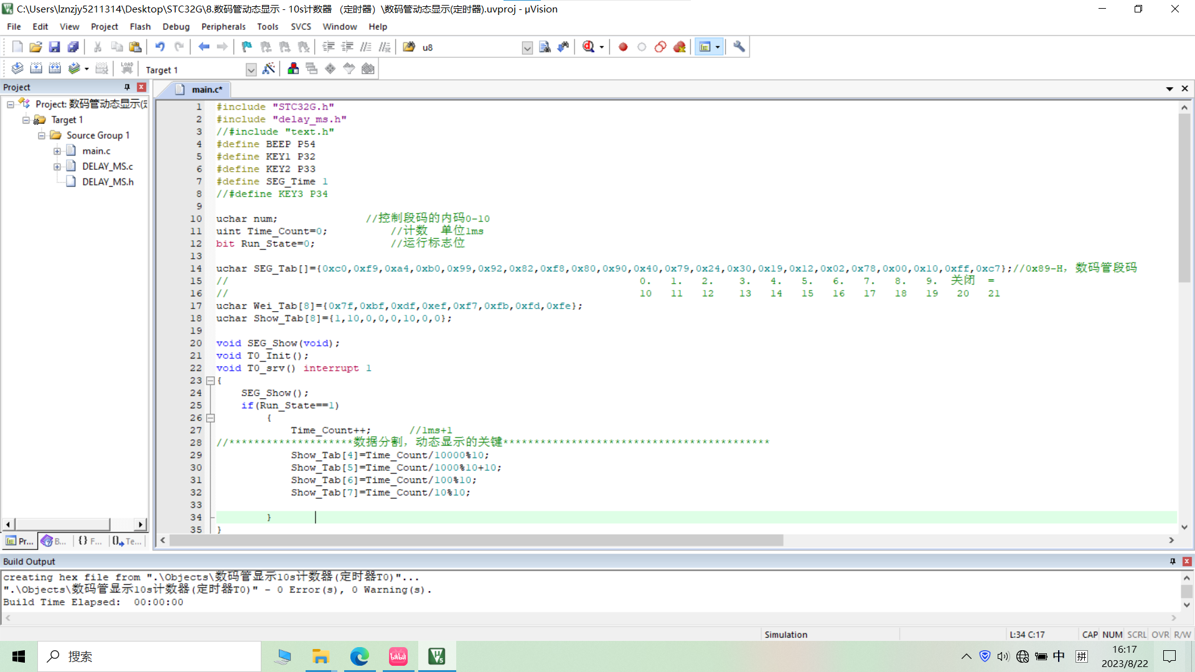Open the Configuration wrench
1195x672 pixels.
[x=739, y=47]
